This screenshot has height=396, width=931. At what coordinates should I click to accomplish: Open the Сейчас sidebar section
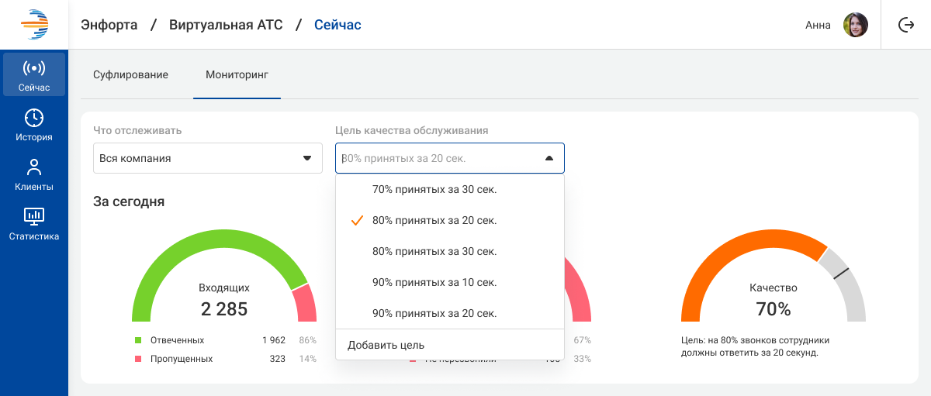34,75
